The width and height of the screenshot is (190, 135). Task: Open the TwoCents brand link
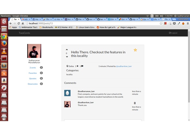[x=24, y=33]
